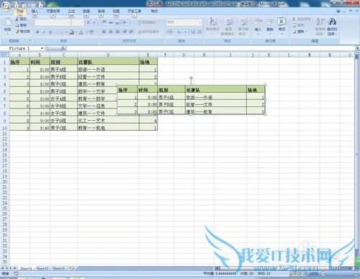This screenshot has height=279, width=360.
Task: Click the Format Painter brush icon
Action: click(x=17, y=32)
